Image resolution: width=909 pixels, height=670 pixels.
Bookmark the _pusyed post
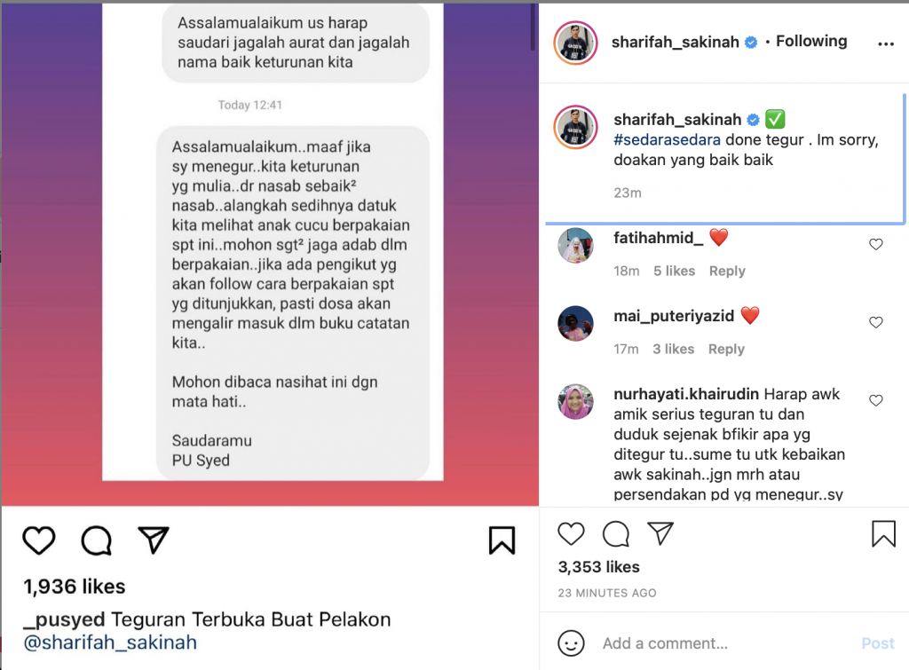[x=502, y=540]
